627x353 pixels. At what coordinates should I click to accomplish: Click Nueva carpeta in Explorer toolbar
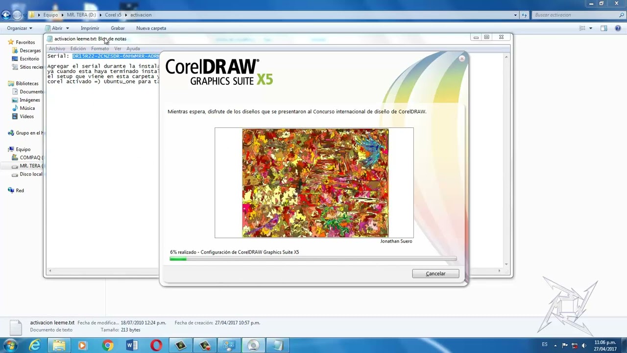151,28
